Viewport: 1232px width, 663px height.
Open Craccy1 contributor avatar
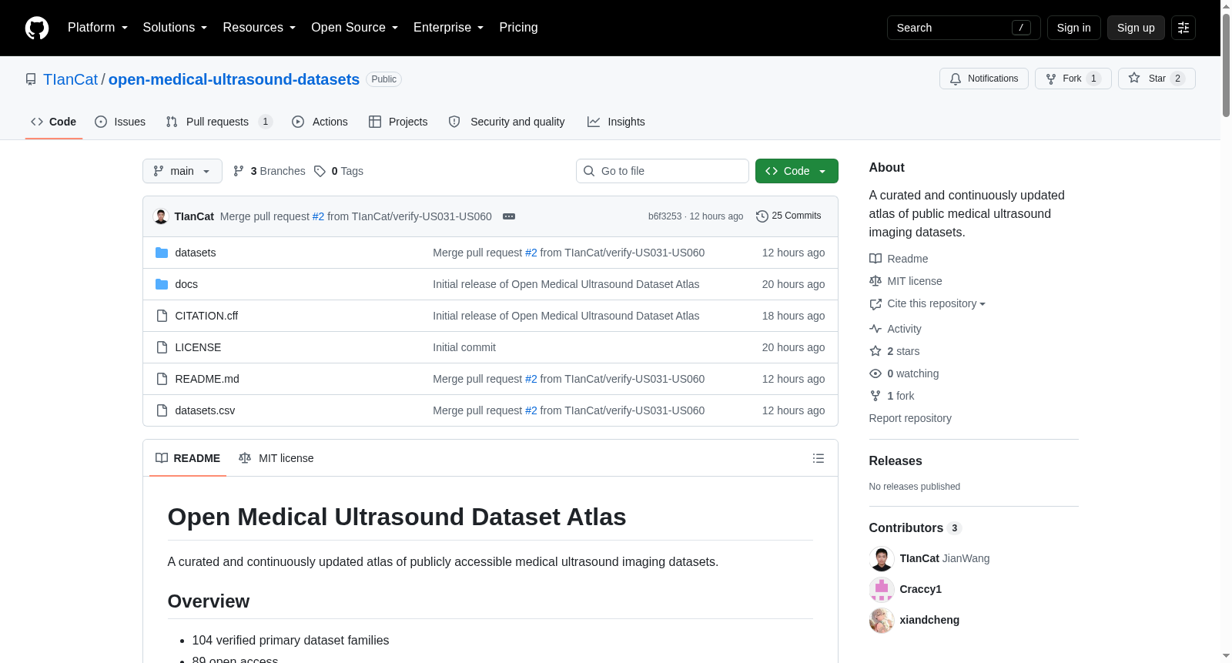[882, 589]
